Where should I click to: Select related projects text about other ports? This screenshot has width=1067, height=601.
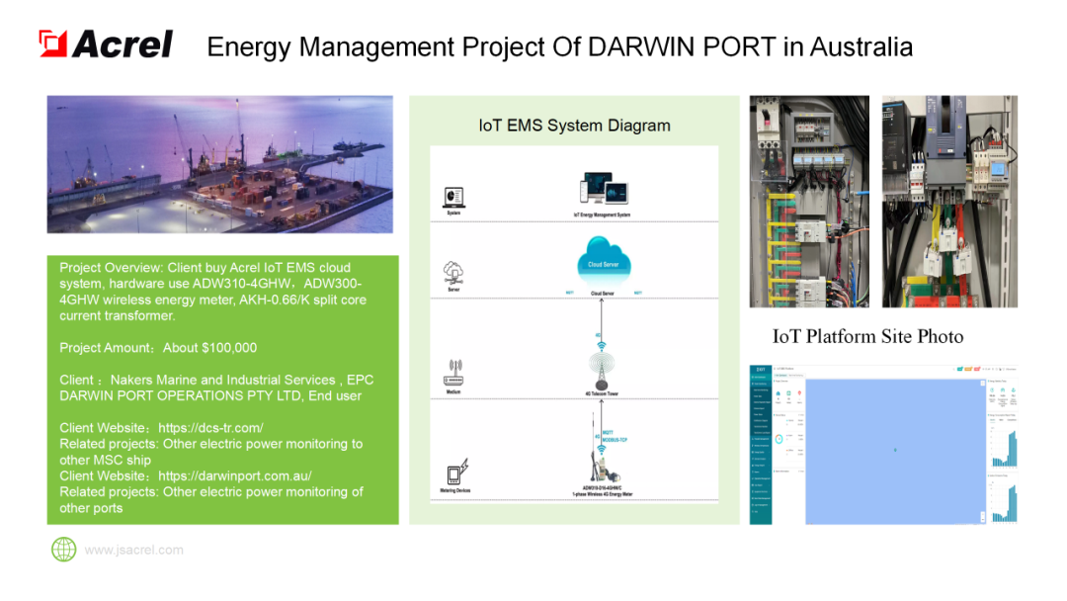point(211,500)
